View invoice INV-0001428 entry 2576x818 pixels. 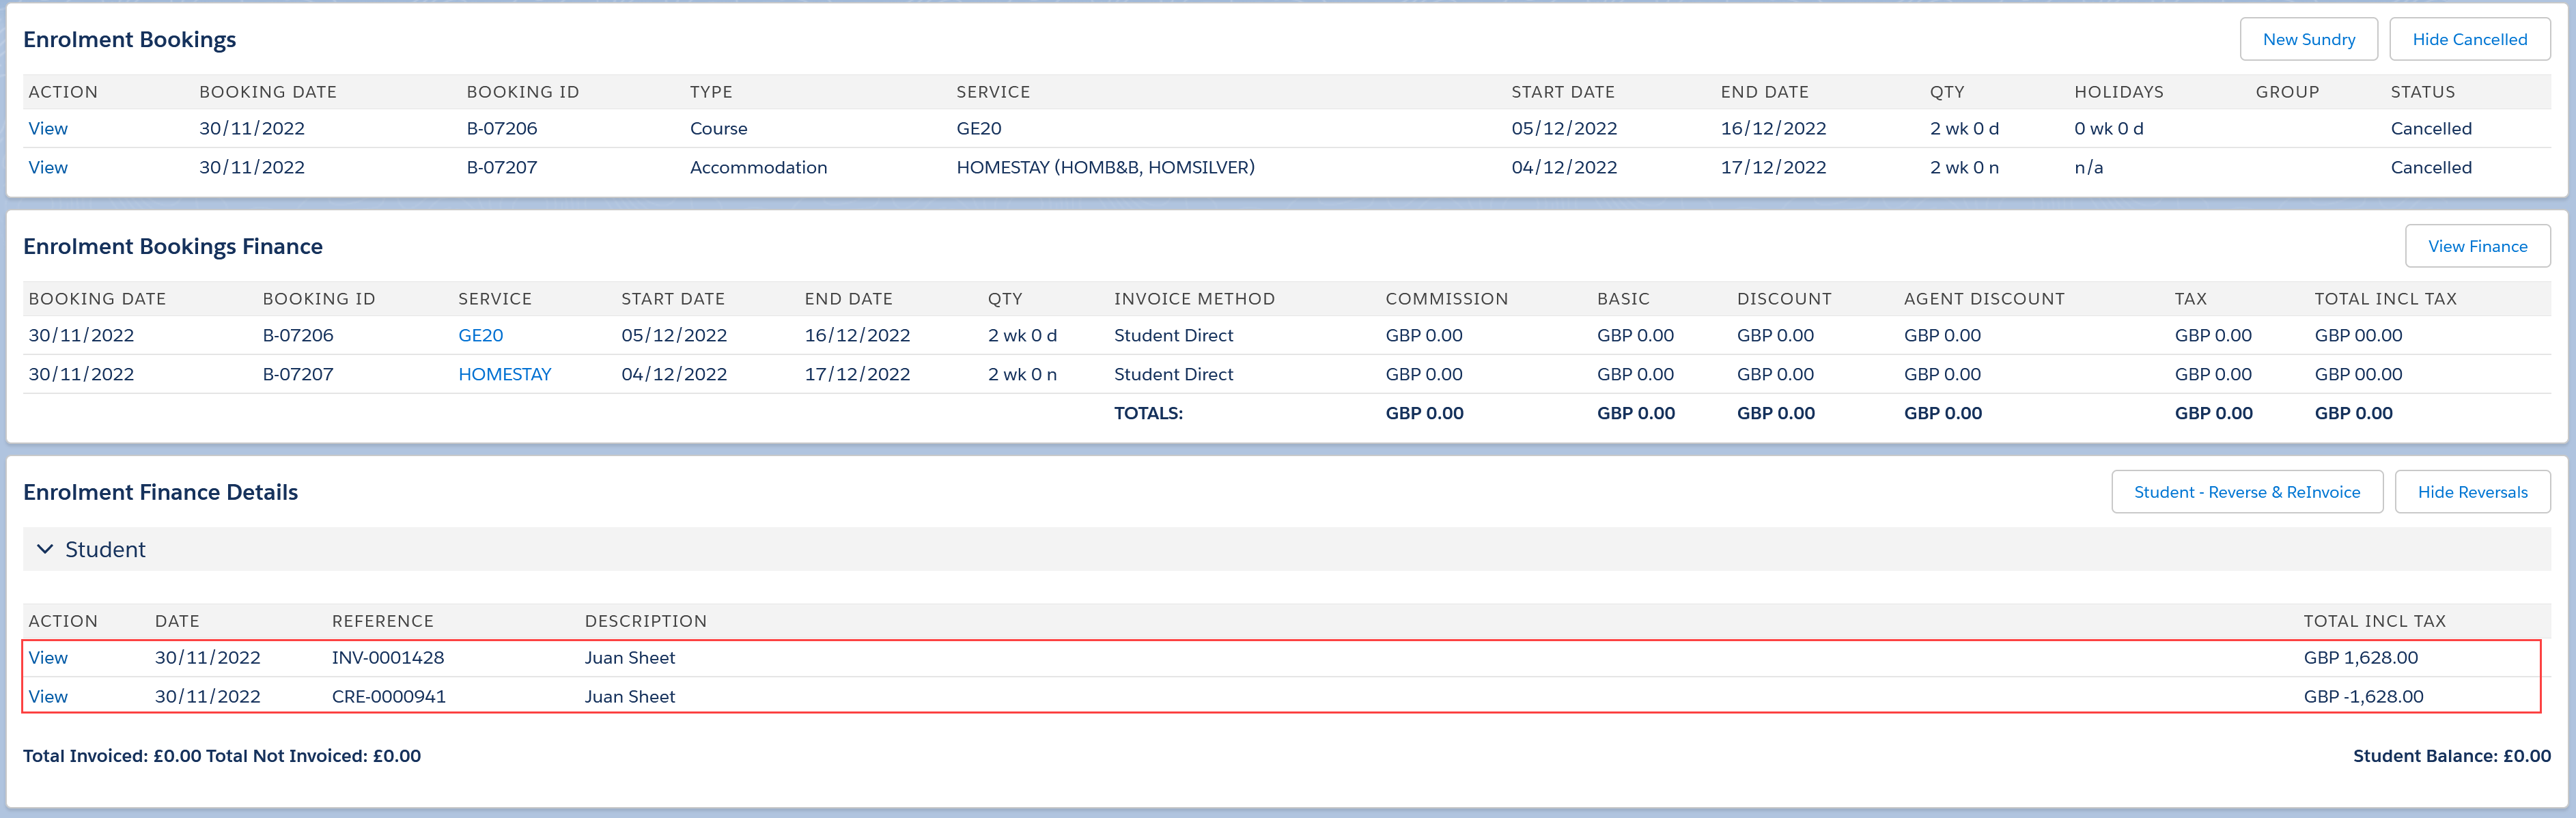48,657
